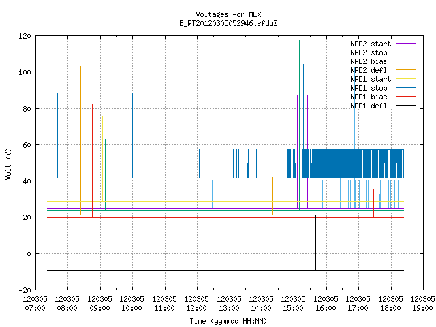Click the y-axis tick value 0
The height and width of the screenshot is (327, 436).
click(x=29, y=254)
